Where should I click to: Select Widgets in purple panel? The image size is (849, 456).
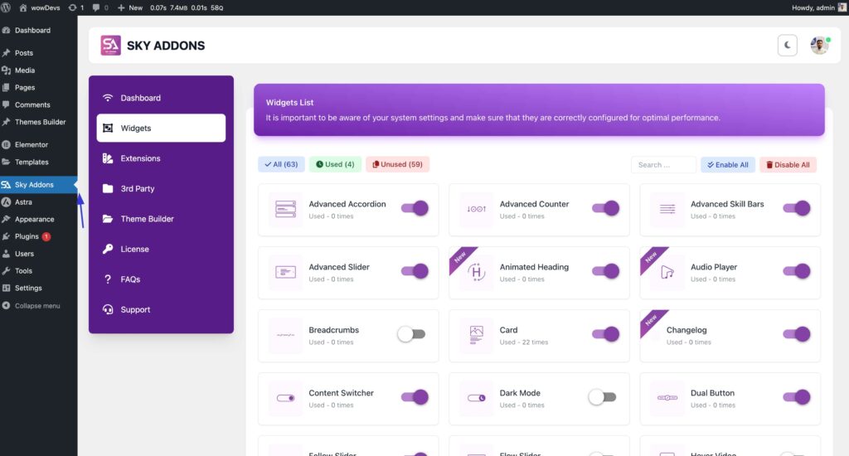[161, 129]
